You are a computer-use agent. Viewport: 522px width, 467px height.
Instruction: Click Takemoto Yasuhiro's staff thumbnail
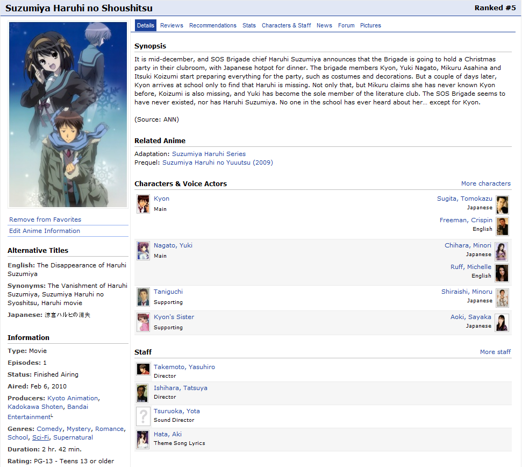pos(143,369)
